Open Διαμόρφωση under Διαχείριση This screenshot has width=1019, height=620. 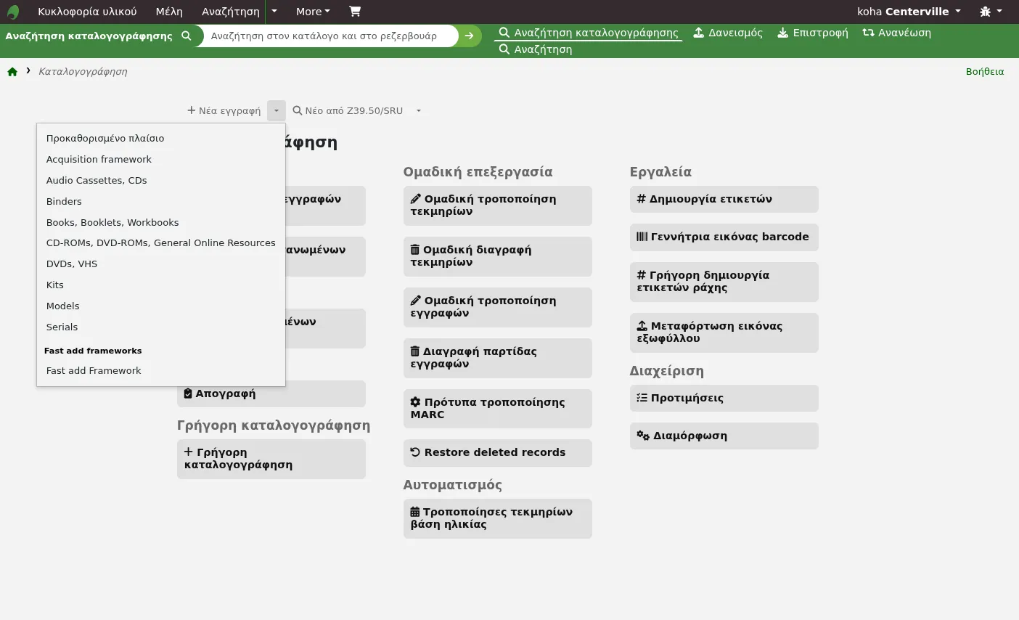coord(724,436)
